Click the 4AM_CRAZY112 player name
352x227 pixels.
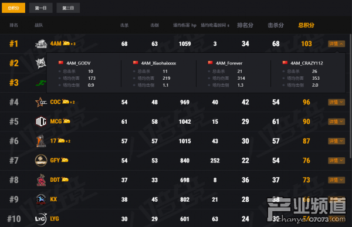tap(307, 63)
